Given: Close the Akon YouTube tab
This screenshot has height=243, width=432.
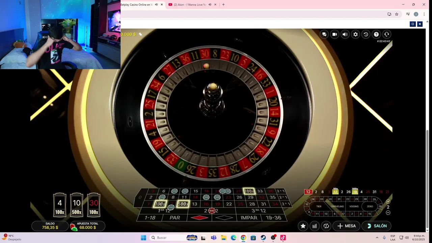Looking at the screenshot, I should pyautogui.click(x=215, y=5).
